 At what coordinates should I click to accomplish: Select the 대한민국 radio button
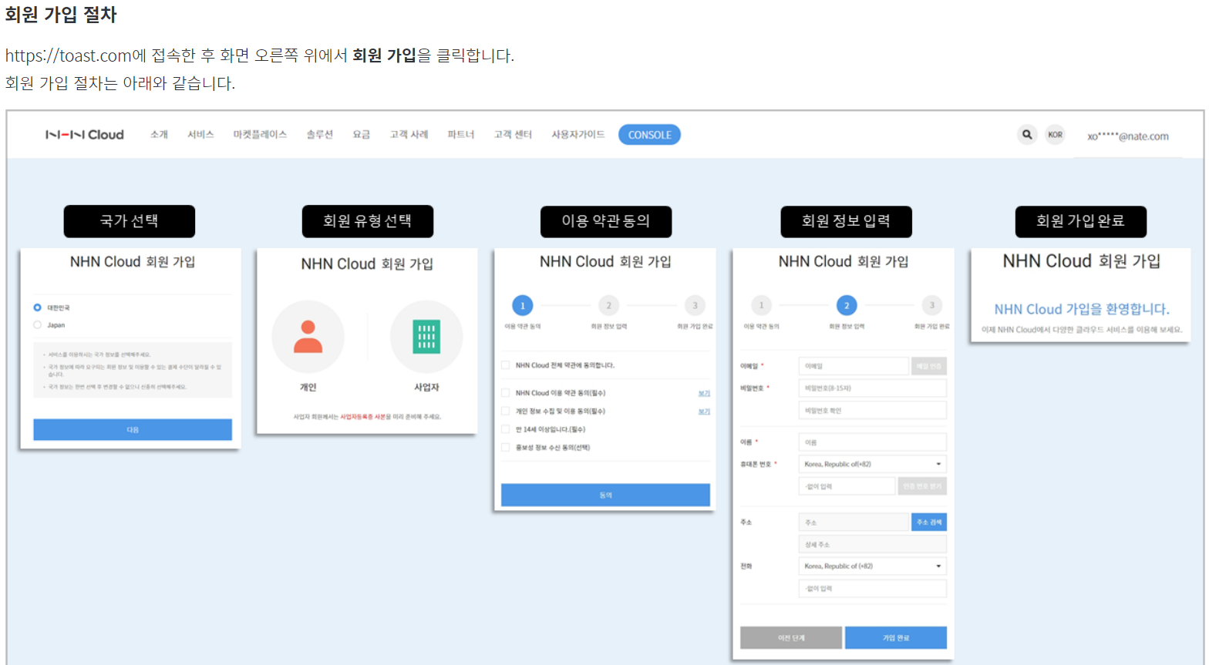[x=37, y=307]
